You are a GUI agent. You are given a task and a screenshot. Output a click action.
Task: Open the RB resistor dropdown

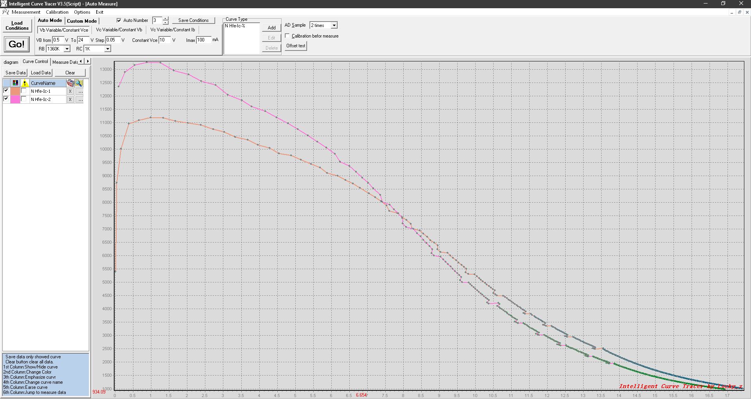[67, 49]
